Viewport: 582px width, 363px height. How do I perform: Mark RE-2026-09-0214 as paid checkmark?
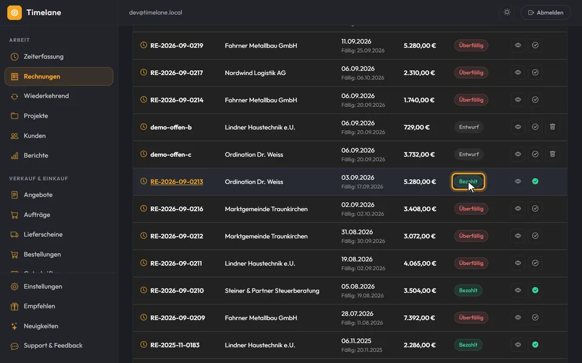535,100
